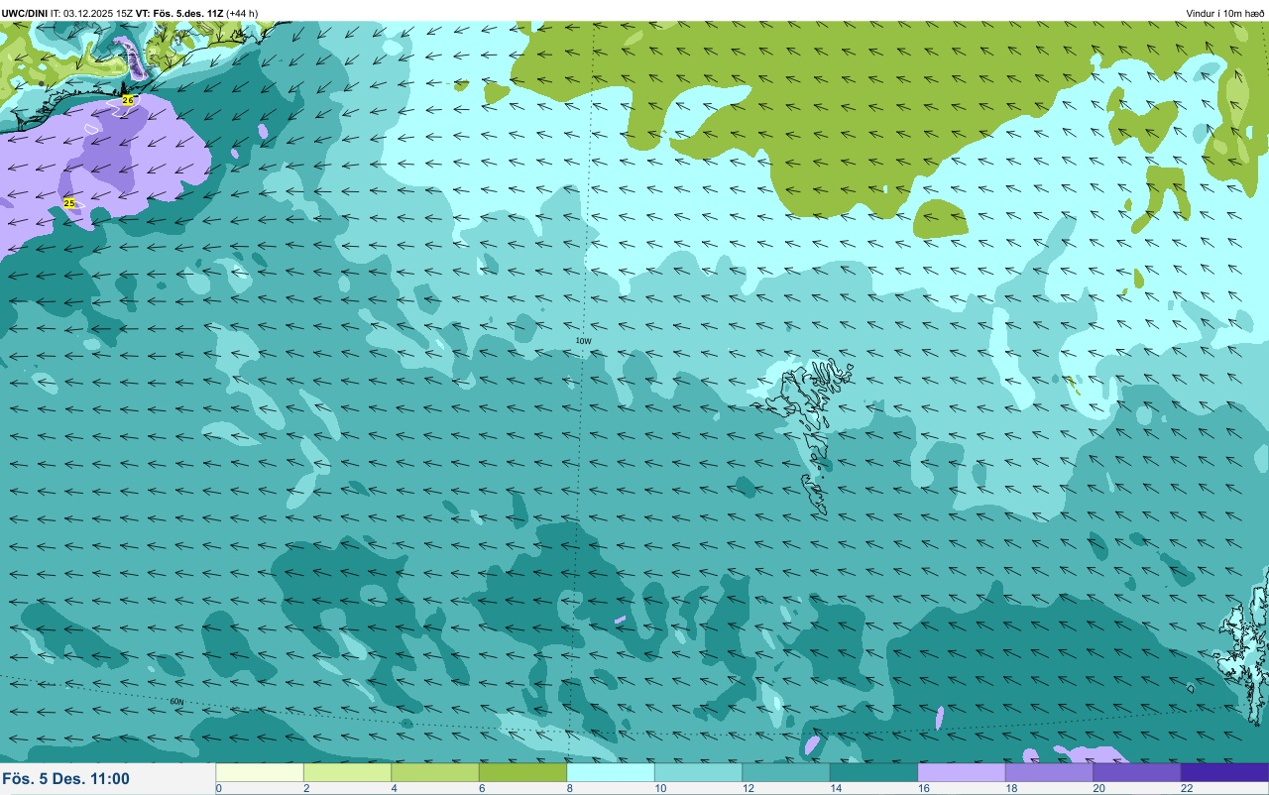Click the legend tick value '0'
This screenshot has width=1269, height=795.
click(218, 788)
